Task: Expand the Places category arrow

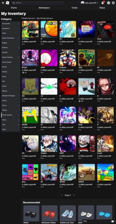Action: [x=18, y=106]
